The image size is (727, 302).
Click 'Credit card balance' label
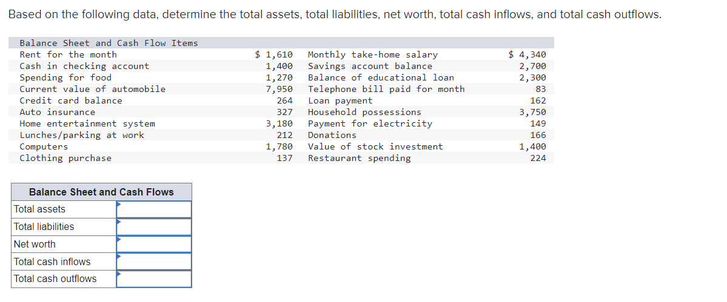(71, 101)
